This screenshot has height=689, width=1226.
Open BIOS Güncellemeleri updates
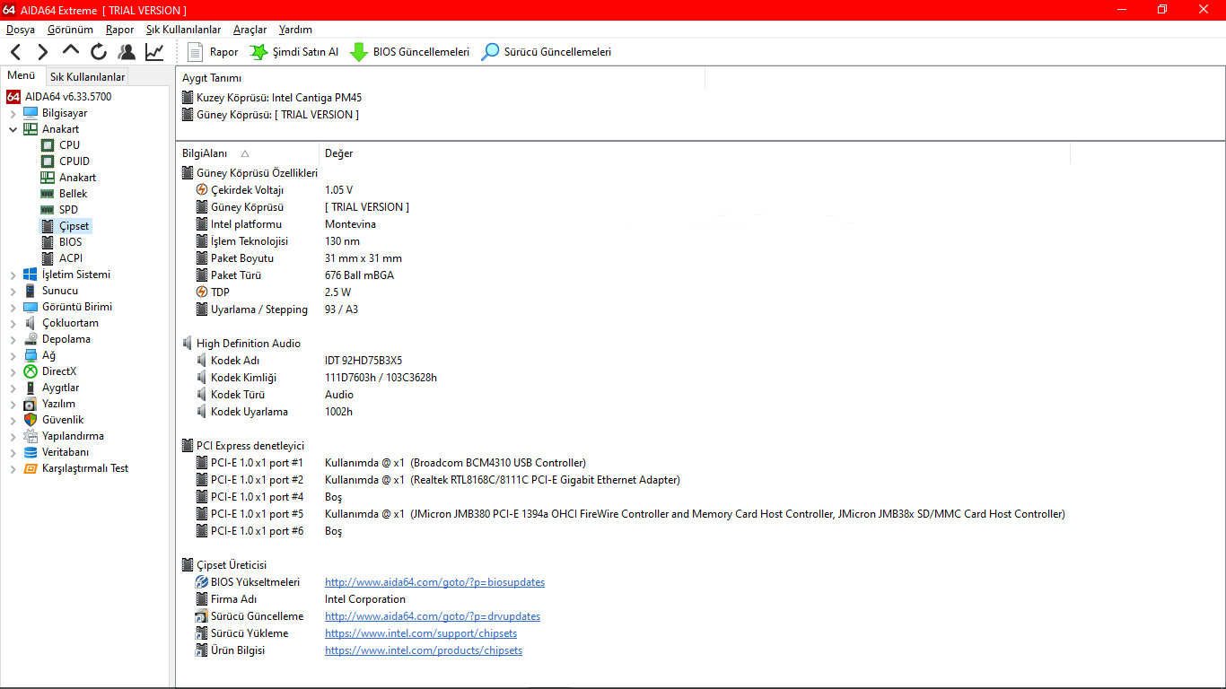pos(409,52)
